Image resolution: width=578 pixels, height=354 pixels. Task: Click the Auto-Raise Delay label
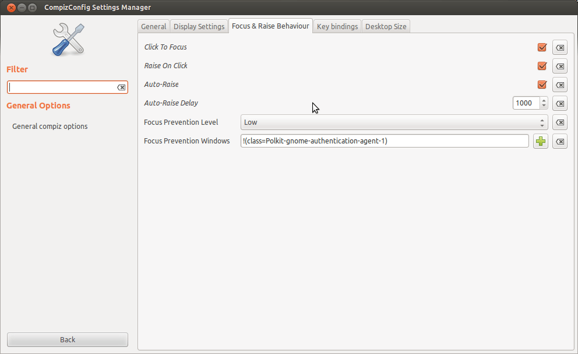[x=171, y=103]
